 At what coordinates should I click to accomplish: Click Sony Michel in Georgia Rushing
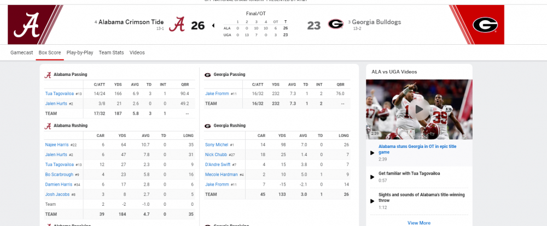pyautogui.click(x=217, y=145)
